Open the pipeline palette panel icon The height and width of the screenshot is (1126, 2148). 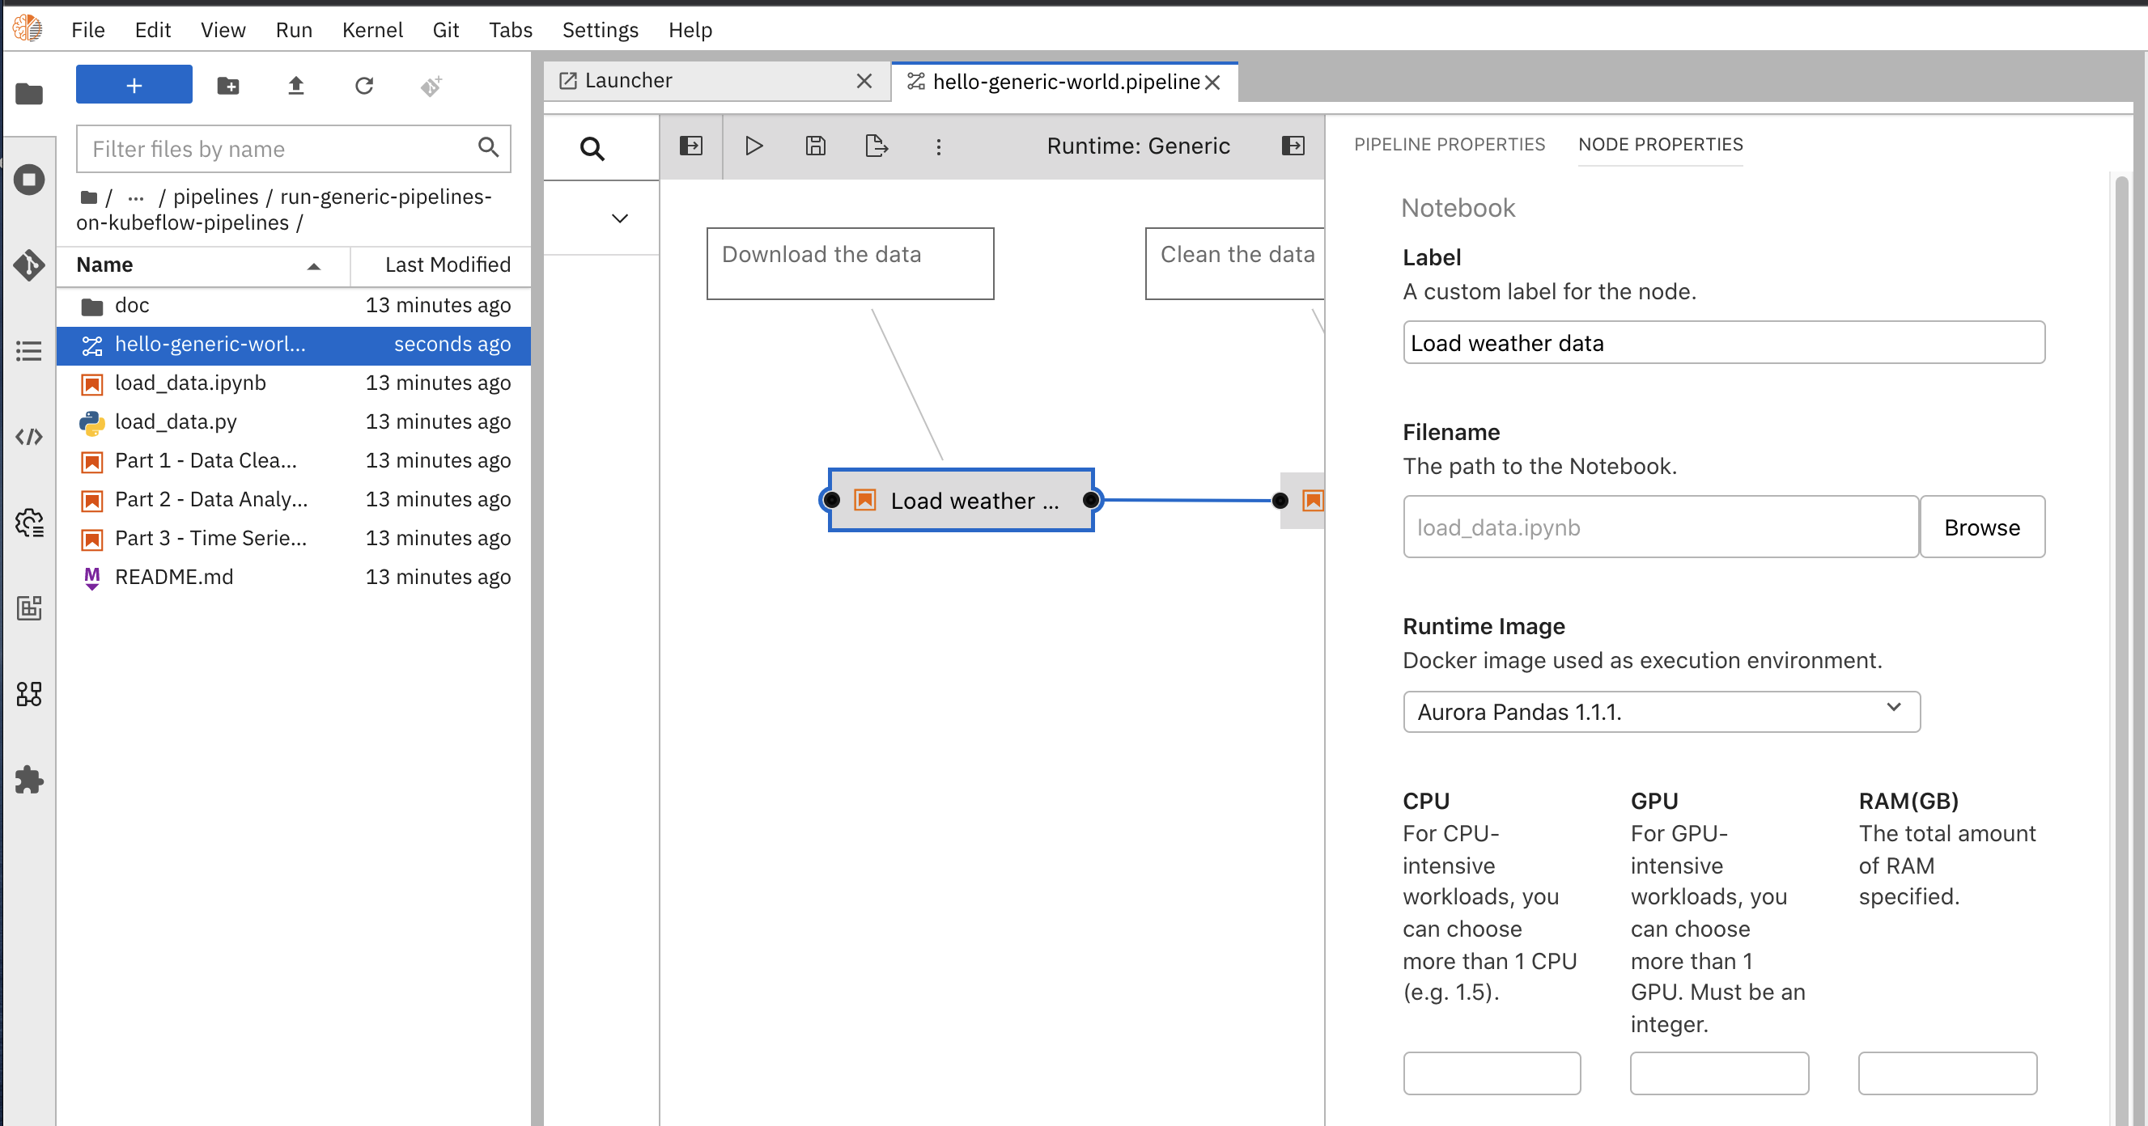pyautogui.click(x=692, y=145)
